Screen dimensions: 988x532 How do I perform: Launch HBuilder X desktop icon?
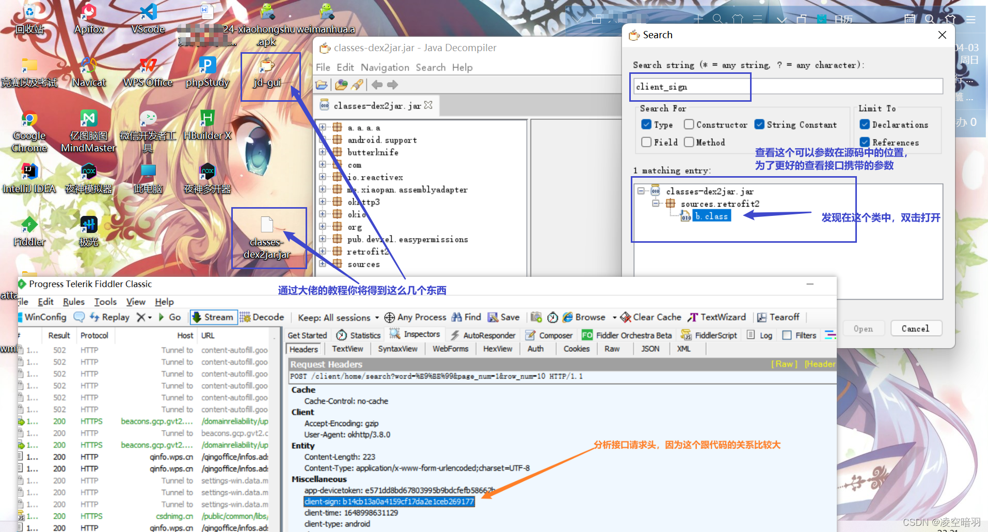click(207, 126)
